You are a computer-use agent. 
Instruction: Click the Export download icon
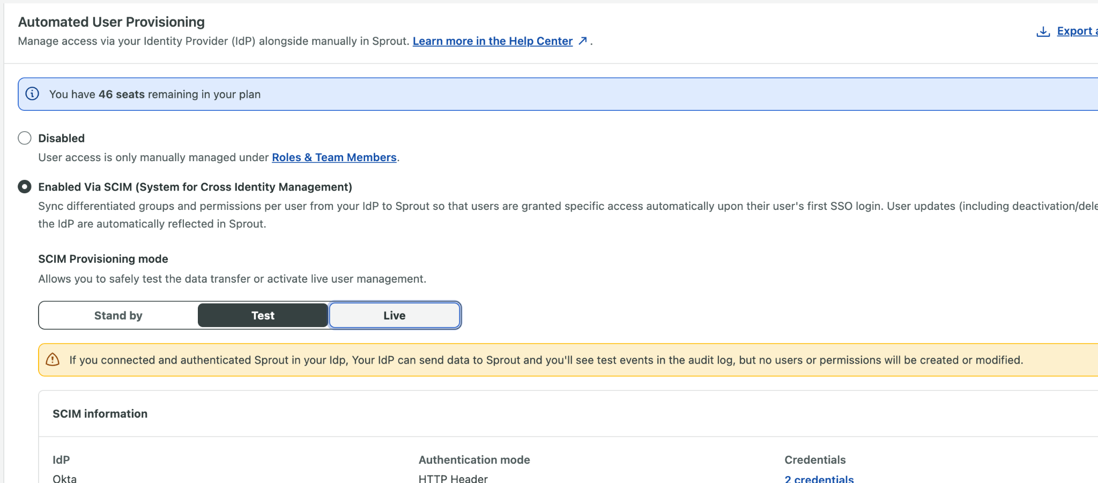(1043, 32)
